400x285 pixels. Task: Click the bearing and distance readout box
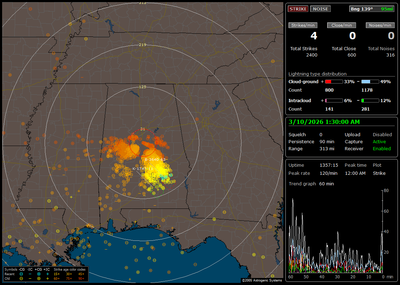[372, 9]
